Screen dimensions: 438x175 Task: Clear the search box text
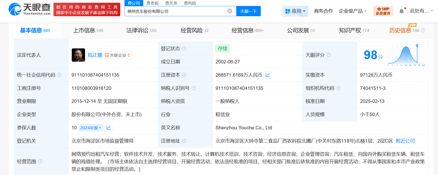[229, 11]
